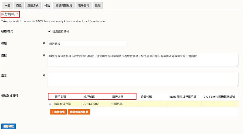Screen dimensions: 243x134
Task: Edit the account name cell 鵠崙有限公司
Action: click(x=67, y=104)
